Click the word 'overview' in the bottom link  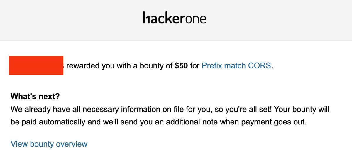point(72,144)
